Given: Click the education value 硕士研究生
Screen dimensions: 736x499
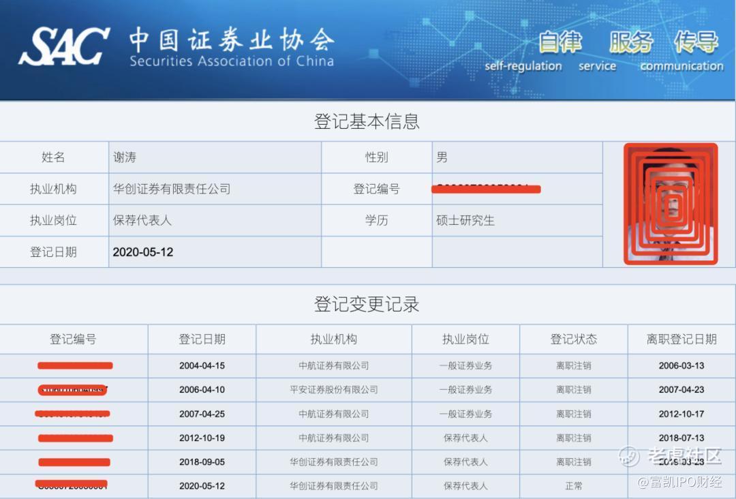Looking at the screenshot, I should pyautogui.click(x=465, y=220).
